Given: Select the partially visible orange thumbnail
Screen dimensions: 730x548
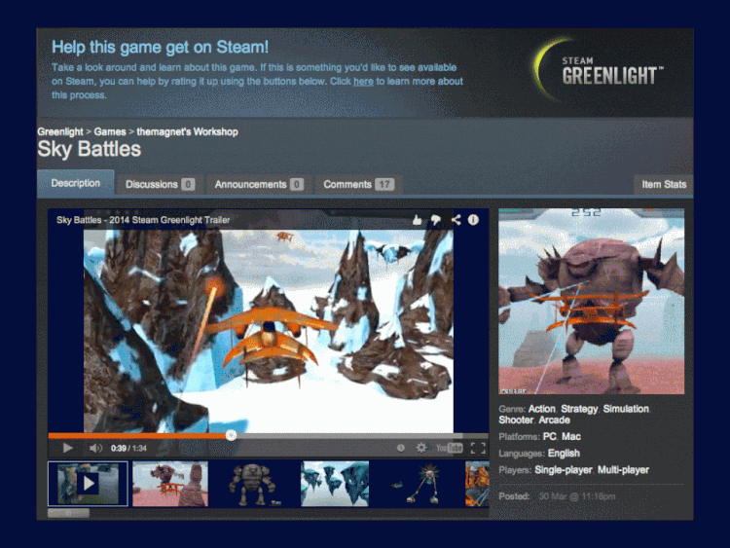Looking at the screenshot, I should [477, 484].
